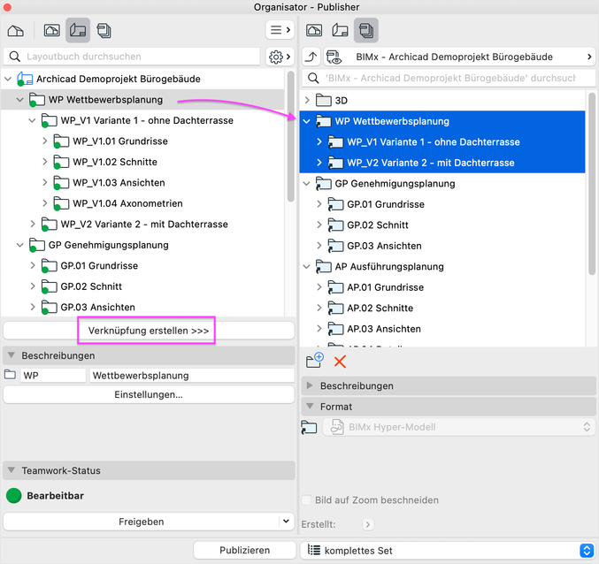Open BIMx Hyper-Modell format dropdown

click(459, 427)
